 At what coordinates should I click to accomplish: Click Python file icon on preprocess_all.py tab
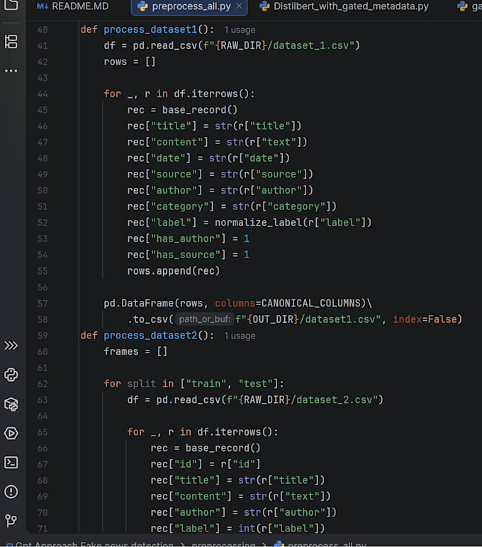pyautogui.click(x=142, y=6)
